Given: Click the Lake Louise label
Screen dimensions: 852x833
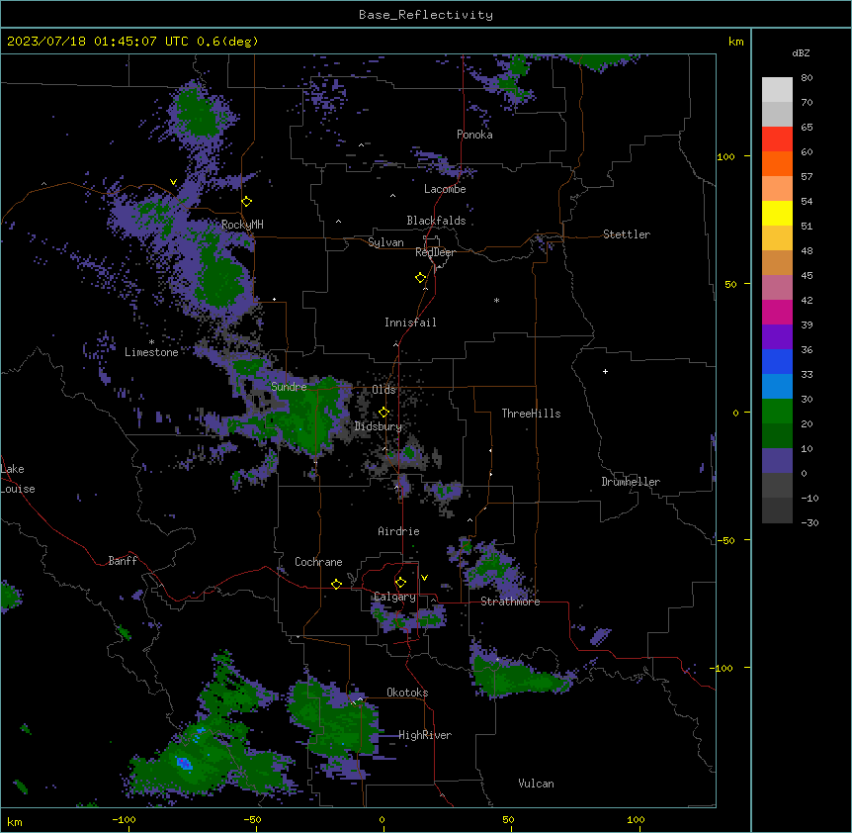Looking at the screenshot, I should point(18,479).
